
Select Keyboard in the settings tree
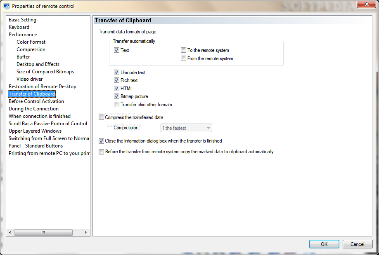(19, 27)
